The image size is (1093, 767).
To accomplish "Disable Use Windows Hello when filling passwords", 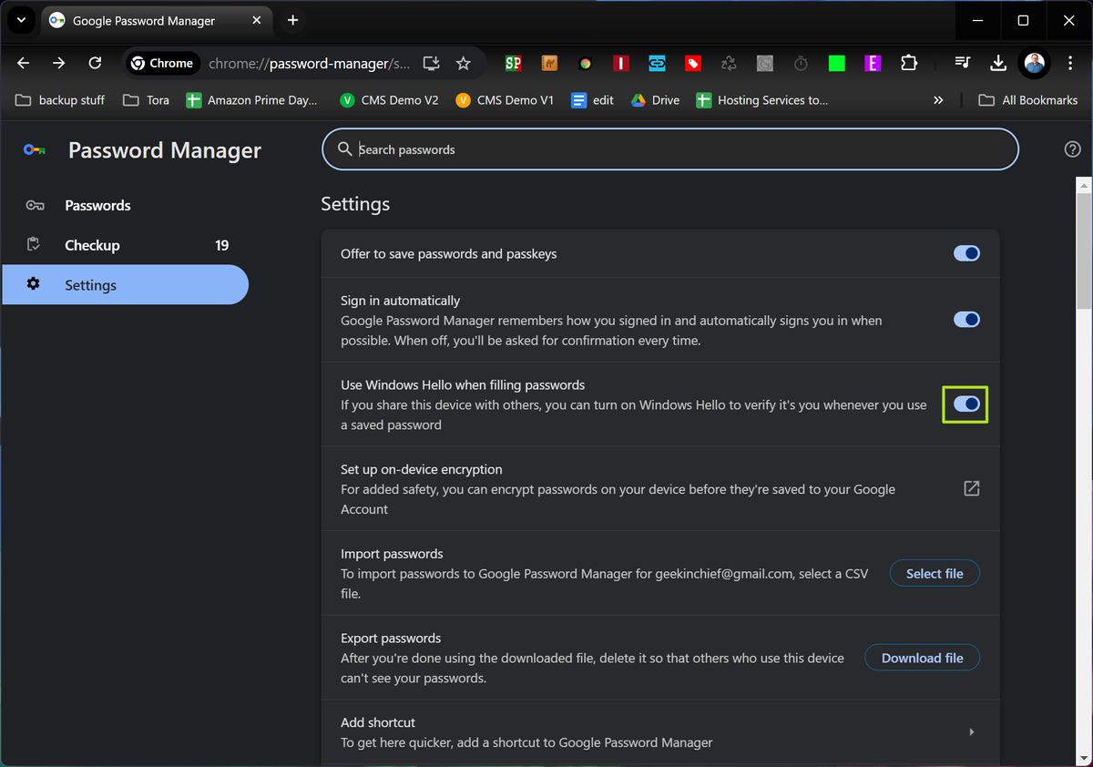I will 965,404.
